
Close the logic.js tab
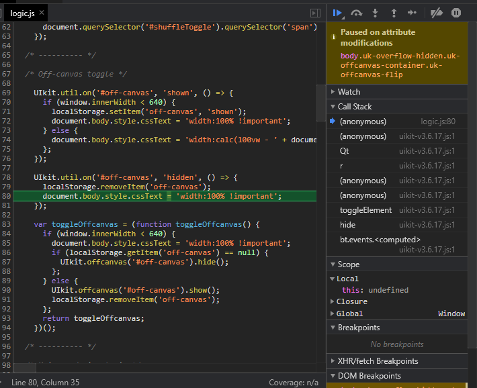[42, 13]
